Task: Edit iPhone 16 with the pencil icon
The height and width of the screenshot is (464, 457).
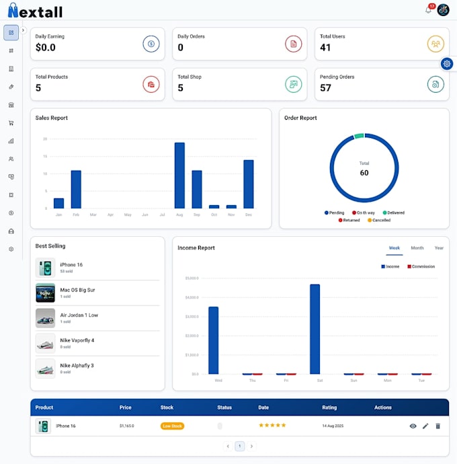Action: pyautogui.click(x=425, y=426)
